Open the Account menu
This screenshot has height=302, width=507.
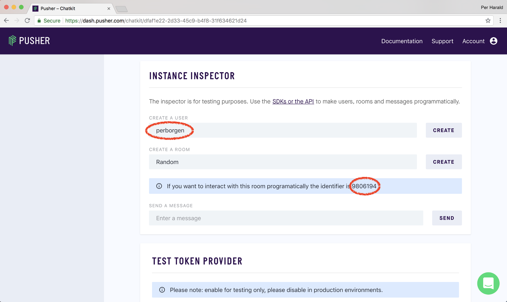[x=473, y=41]
